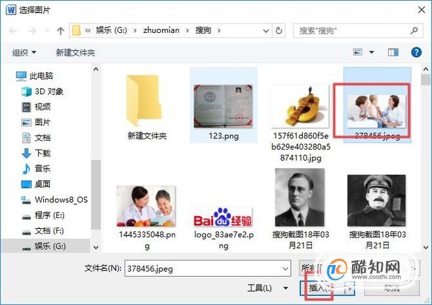Open 下载 in the sidebar
This screenshot has width=432, height=305.
(x=36, y=153)
